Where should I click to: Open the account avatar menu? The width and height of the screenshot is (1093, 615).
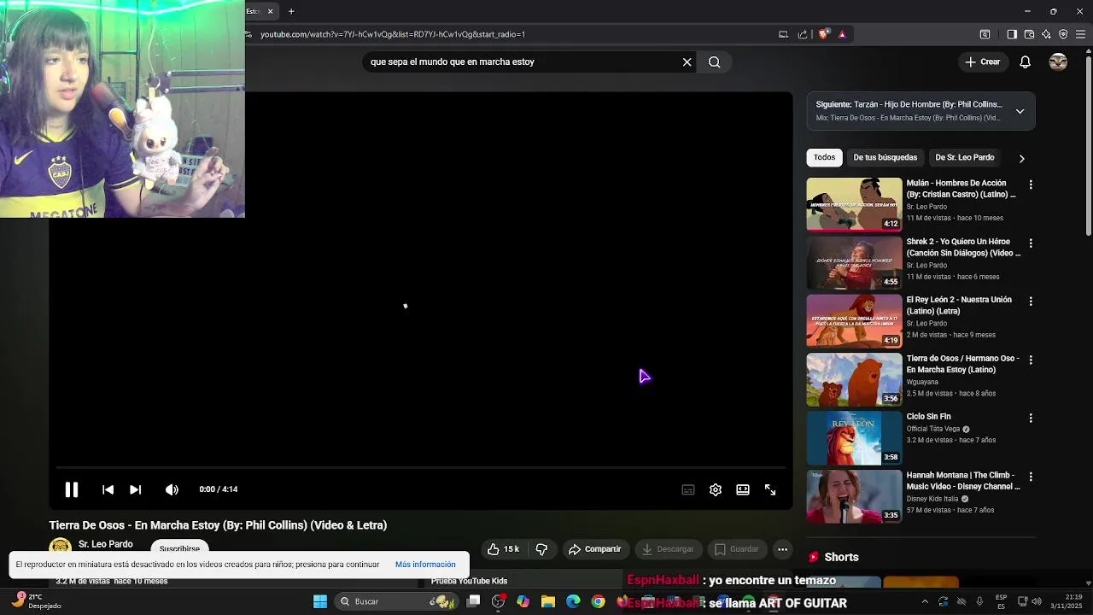pyautogui.click(x=1058, y=61)
